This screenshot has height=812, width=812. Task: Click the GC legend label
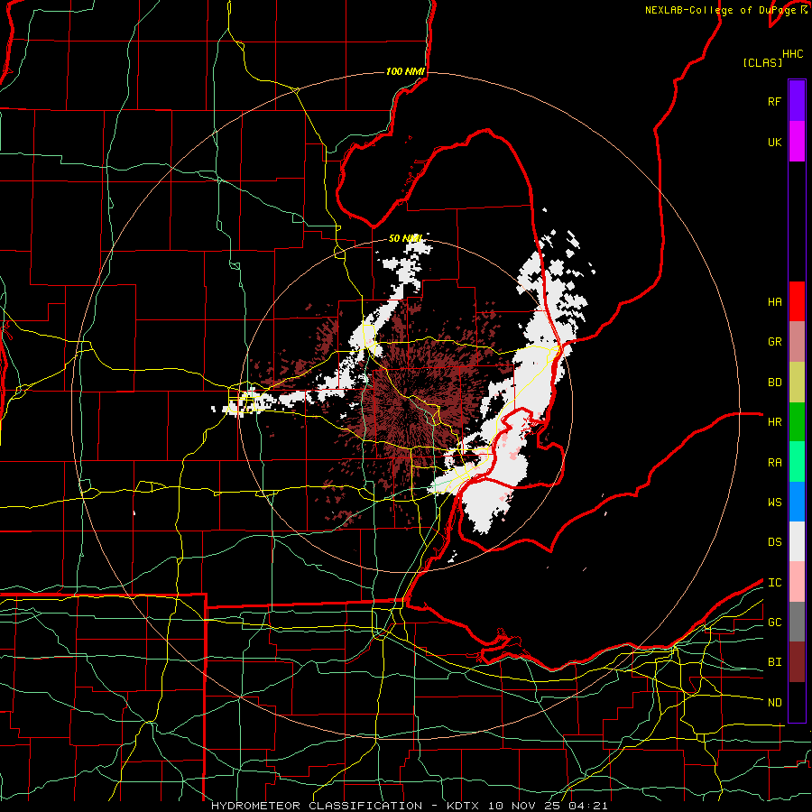click(x=774, y=623)
